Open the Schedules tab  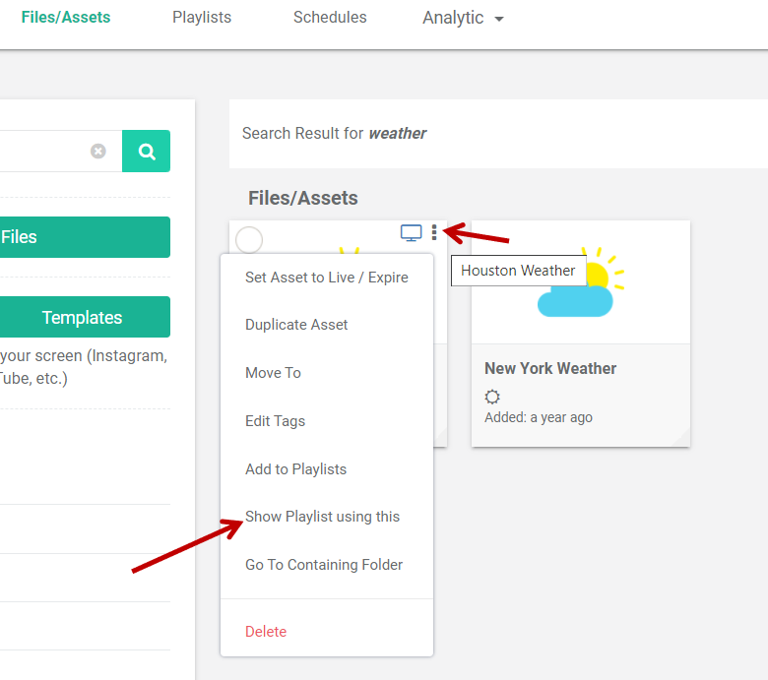pyautogui.click(x=330, y=18)
